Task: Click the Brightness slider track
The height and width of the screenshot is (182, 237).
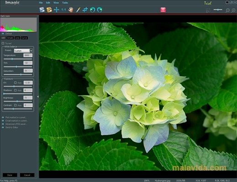Action: pyautogui.click(x=18, y=101)
